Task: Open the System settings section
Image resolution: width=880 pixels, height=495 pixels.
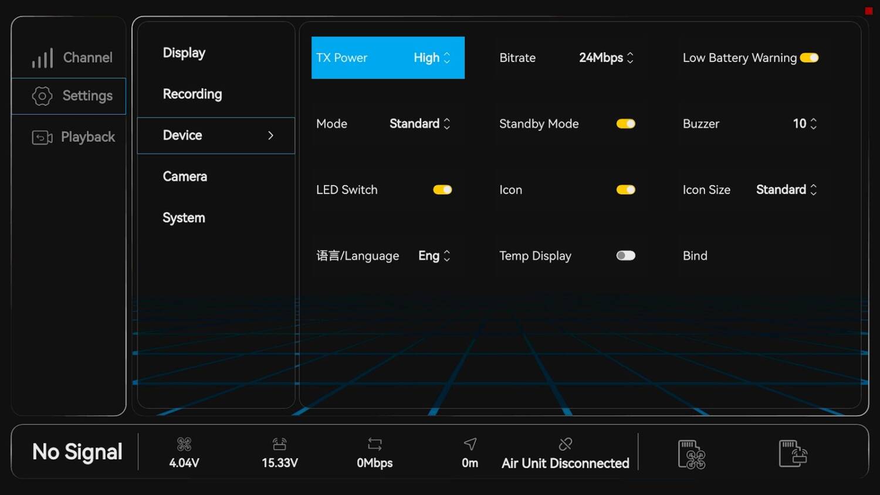Action: click(x=184, y=218)
